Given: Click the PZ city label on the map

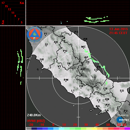Looking at the screenshot, I should 126,111.
